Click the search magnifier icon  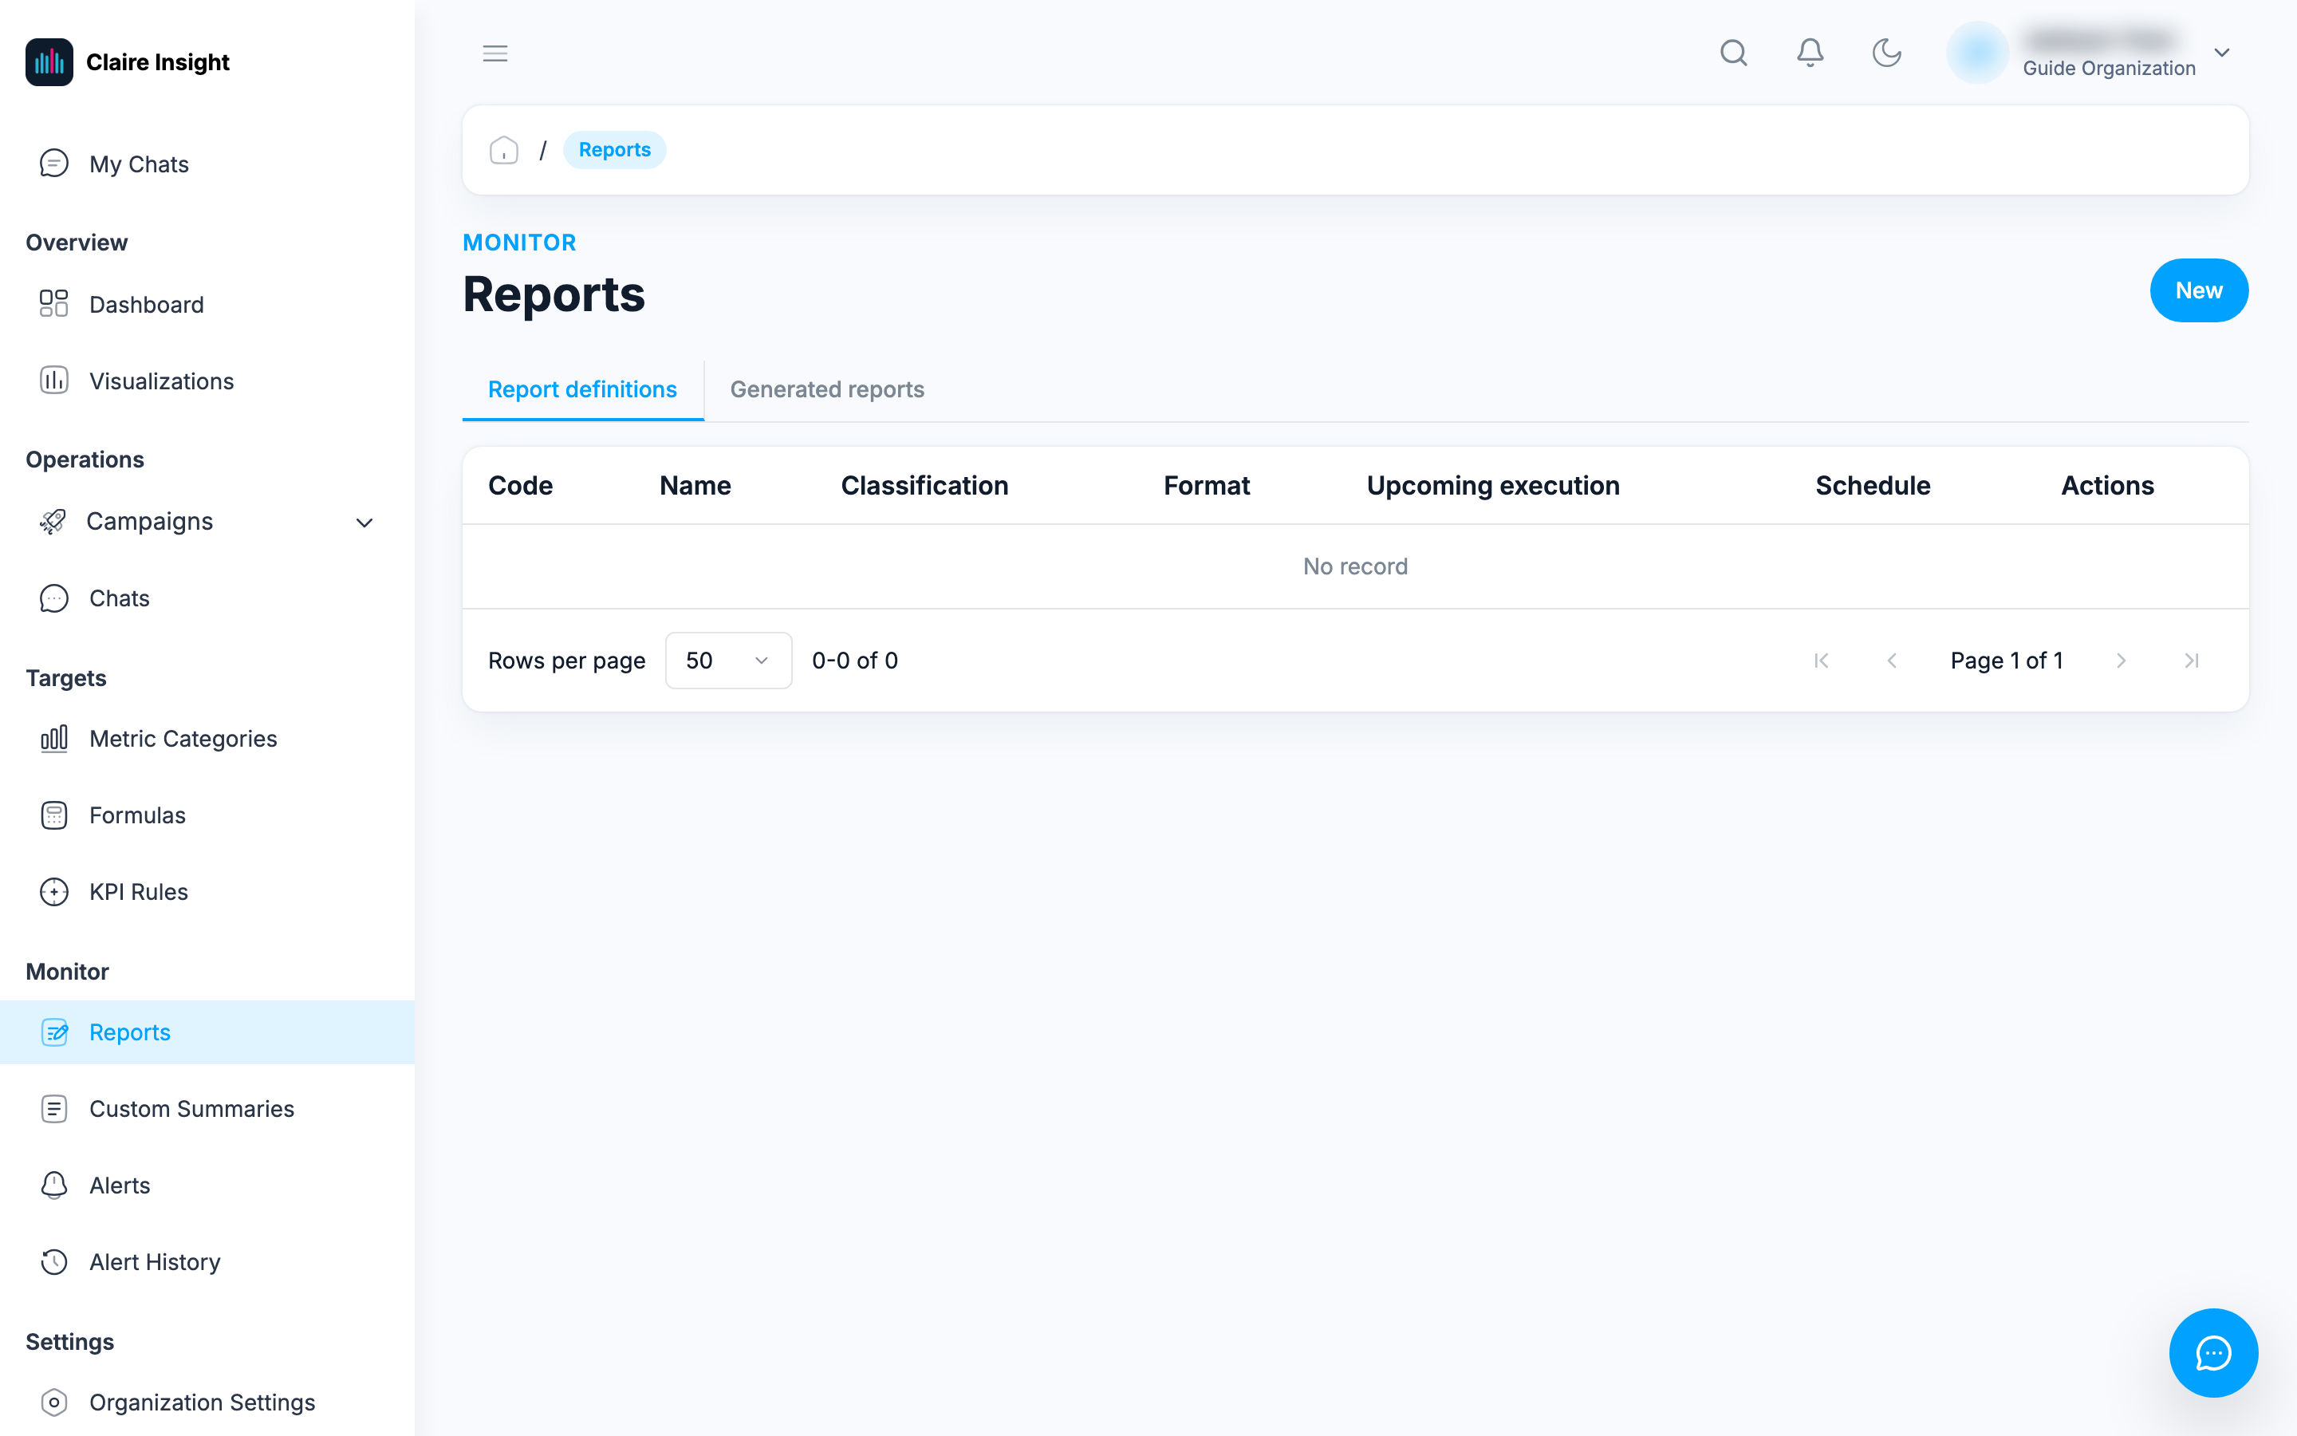click(1733, 53)
